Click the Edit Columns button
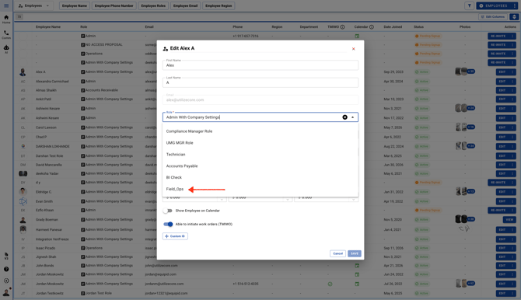521x300 pixels. pos(493,16)
